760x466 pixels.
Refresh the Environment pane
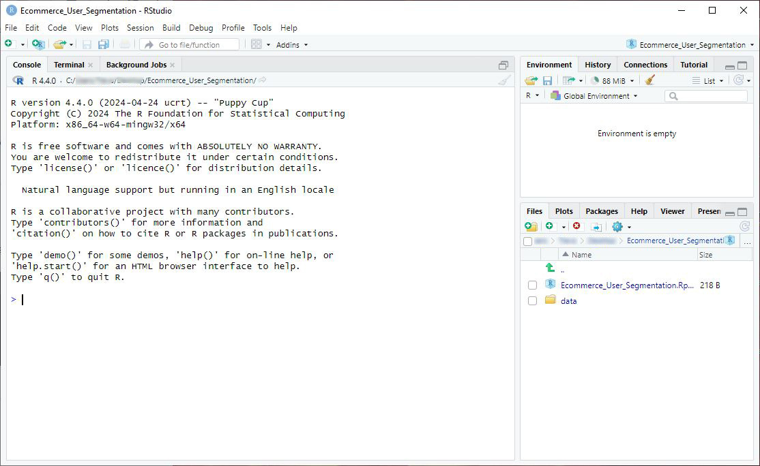(738, 80)
